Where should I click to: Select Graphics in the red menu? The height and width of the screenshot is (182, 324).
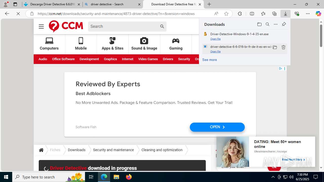click(x=110, y=59)
